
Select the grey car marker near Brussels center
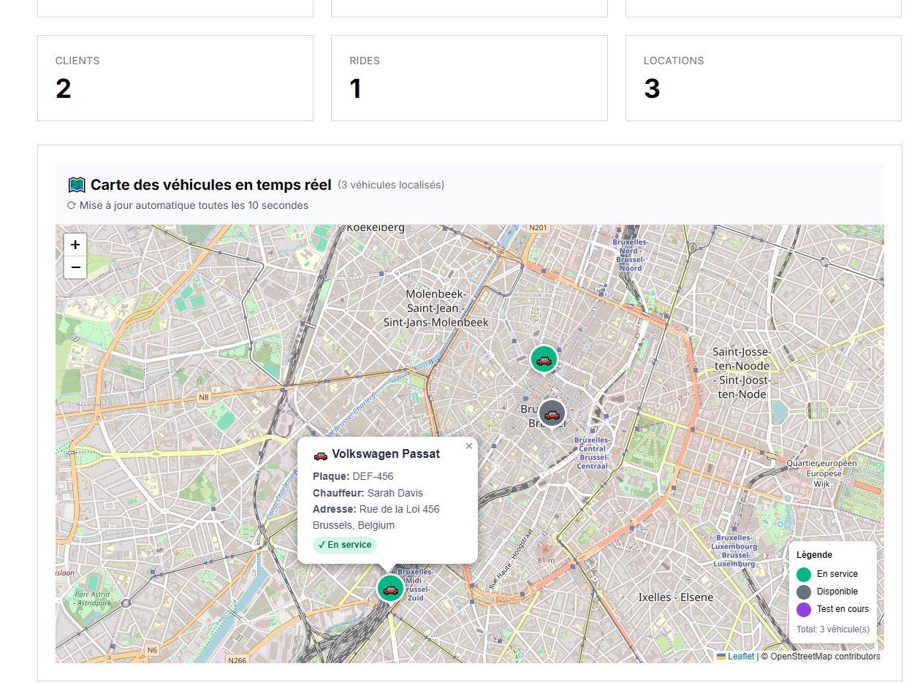552,413
